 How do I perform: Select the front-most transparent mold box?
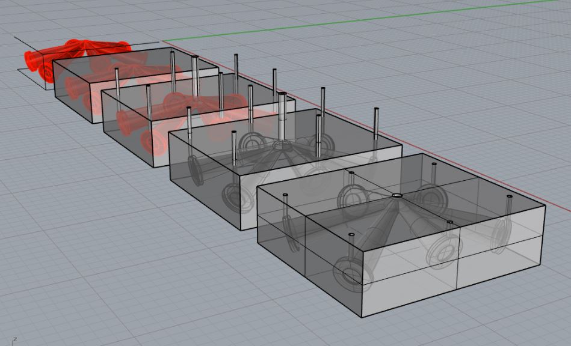pyautogui.click(x=401, y=234)
